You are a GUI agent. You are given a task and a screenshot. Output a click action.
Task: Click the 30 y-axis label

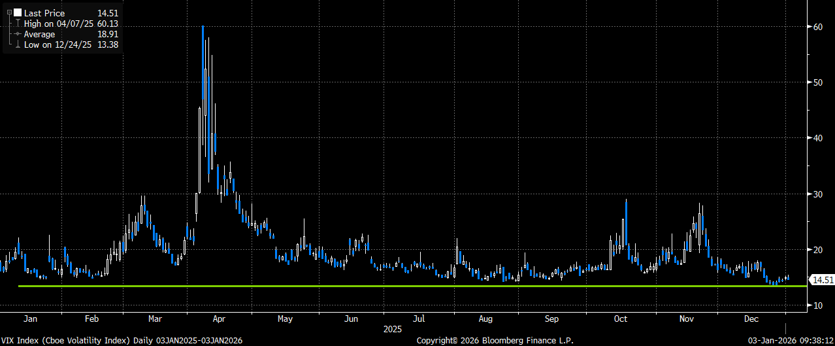[818, 194]
